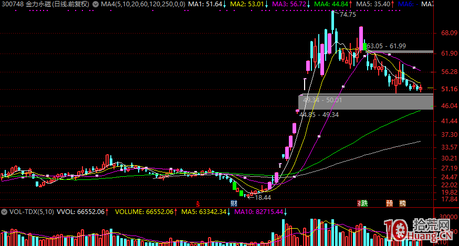Click the MA3: 56.72 value

point(289,4)
